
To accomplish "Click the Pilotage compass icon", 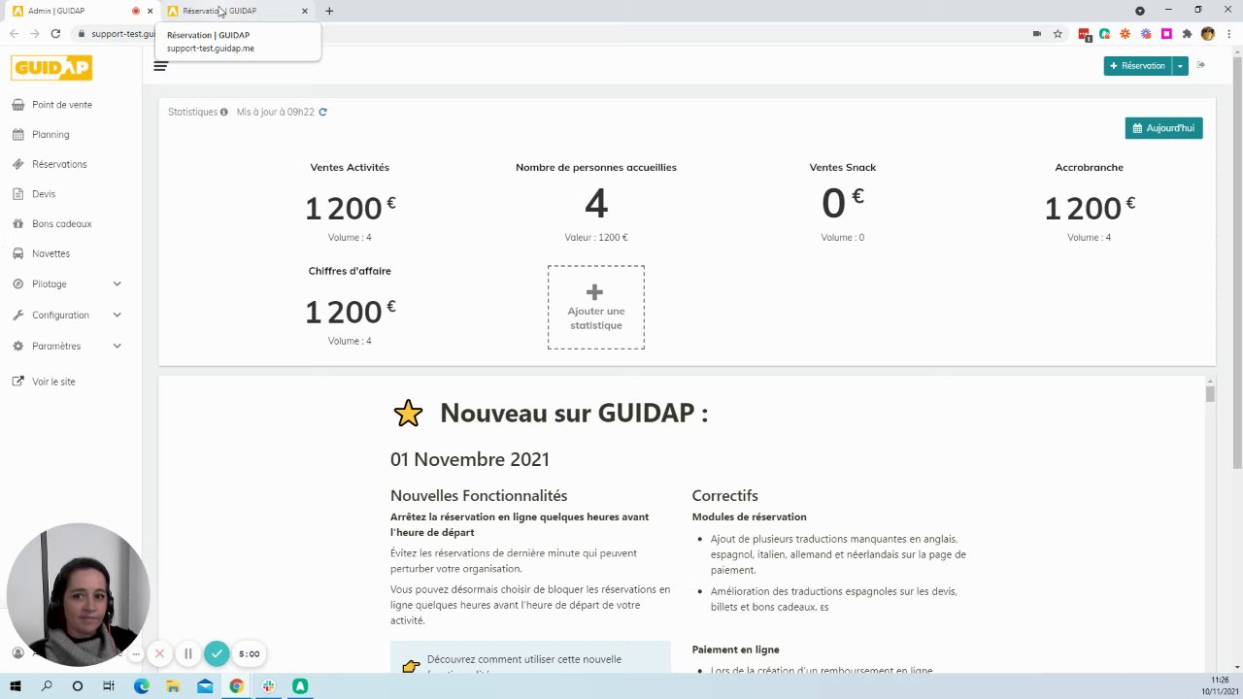I will 17,283.
